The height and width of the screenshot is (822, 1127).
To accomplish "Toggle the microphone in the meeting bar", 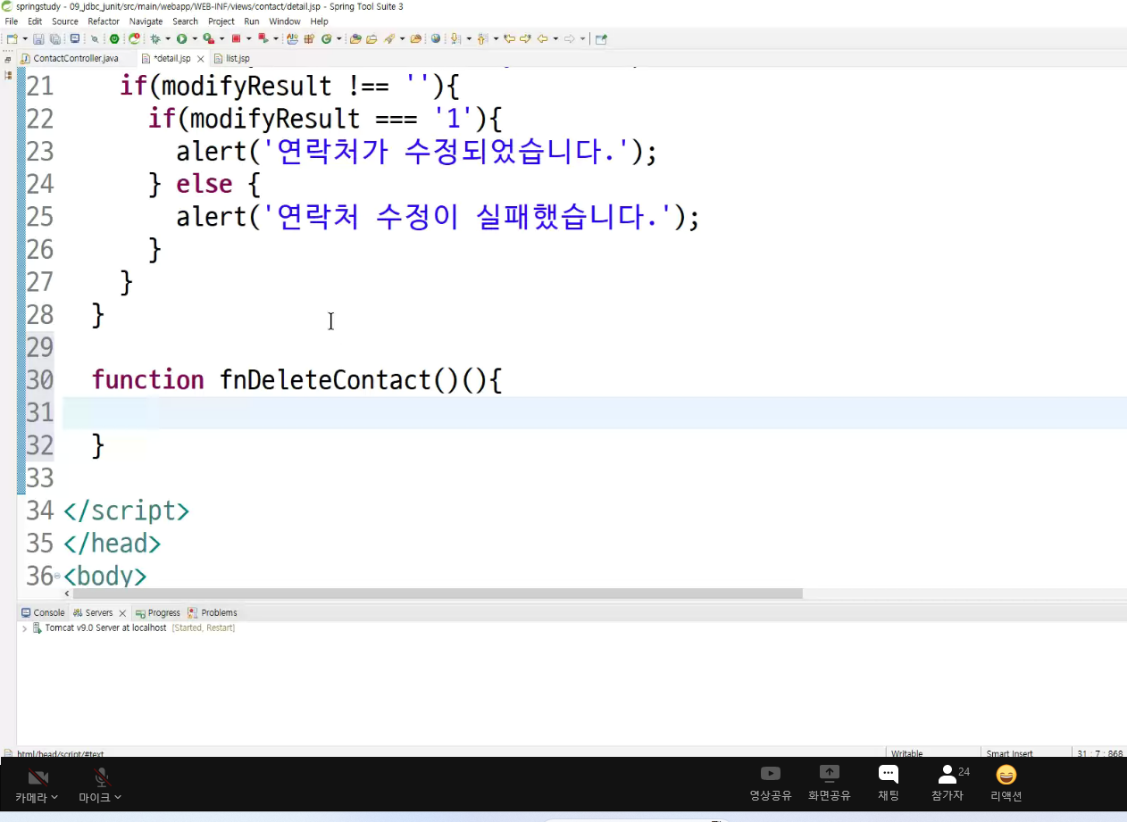I will pyautogui.click(x=101, y=784).
